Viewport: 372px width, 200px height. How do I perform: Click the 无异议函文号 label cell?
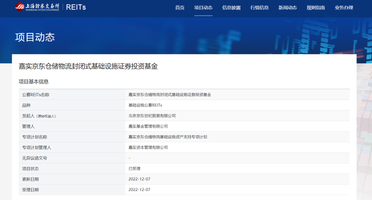[72, 158]
